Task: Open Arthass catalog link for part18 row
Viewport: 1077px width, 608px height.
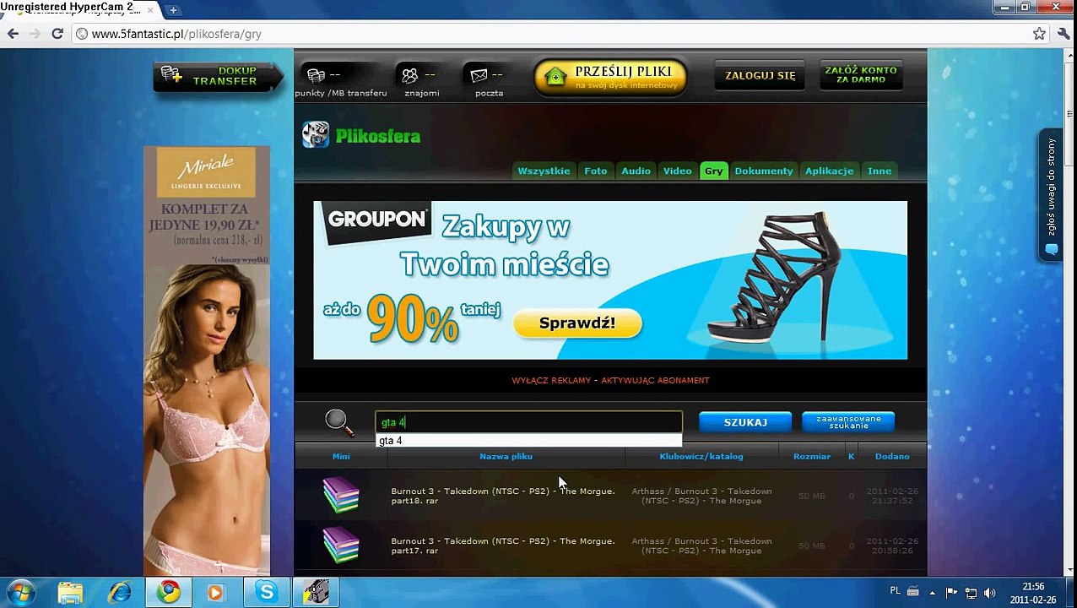Action: [x=701, y=496]
